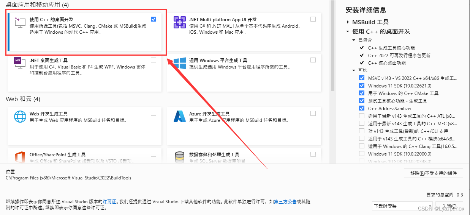Viewport: 470px width, 215px height.
Task: Open the 许可证 license link
Action: click(x=109, y=202)
